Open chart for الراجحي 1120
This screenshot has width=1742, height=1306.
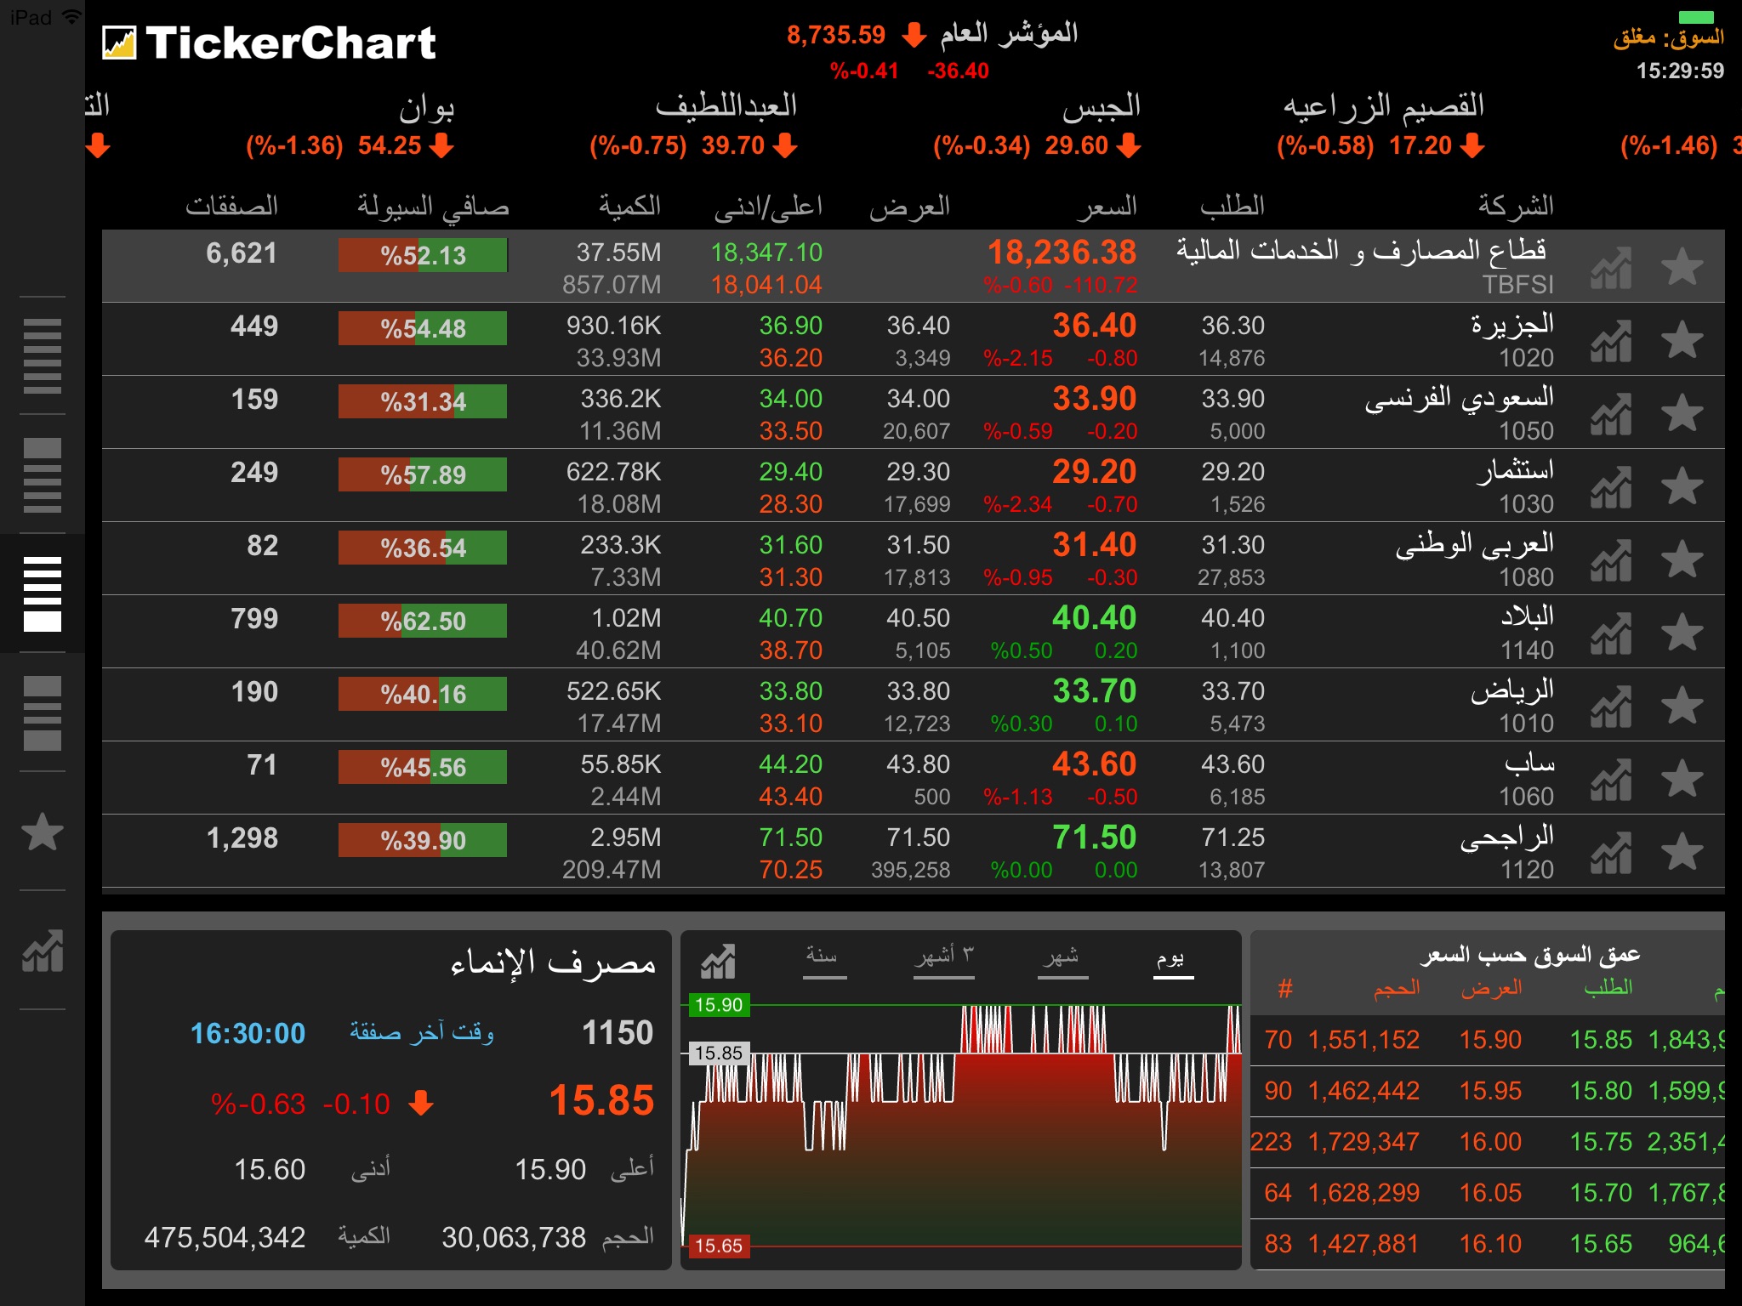pyautogui.click(x=1611, y=853)
